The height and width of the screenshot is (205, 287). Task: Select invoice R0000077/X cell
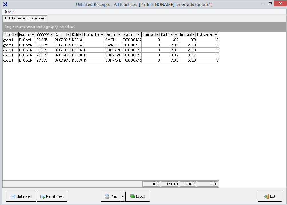click(x=132, y=60)
